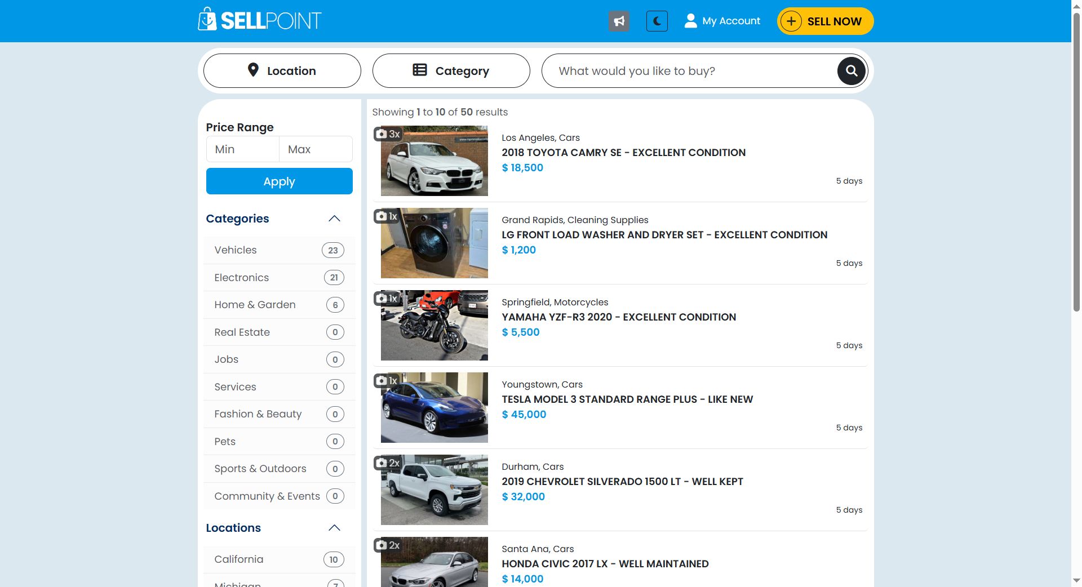Collapse the Categories section
The width and height of the screenshot is (1082, 587).
[x=334, y=219]
